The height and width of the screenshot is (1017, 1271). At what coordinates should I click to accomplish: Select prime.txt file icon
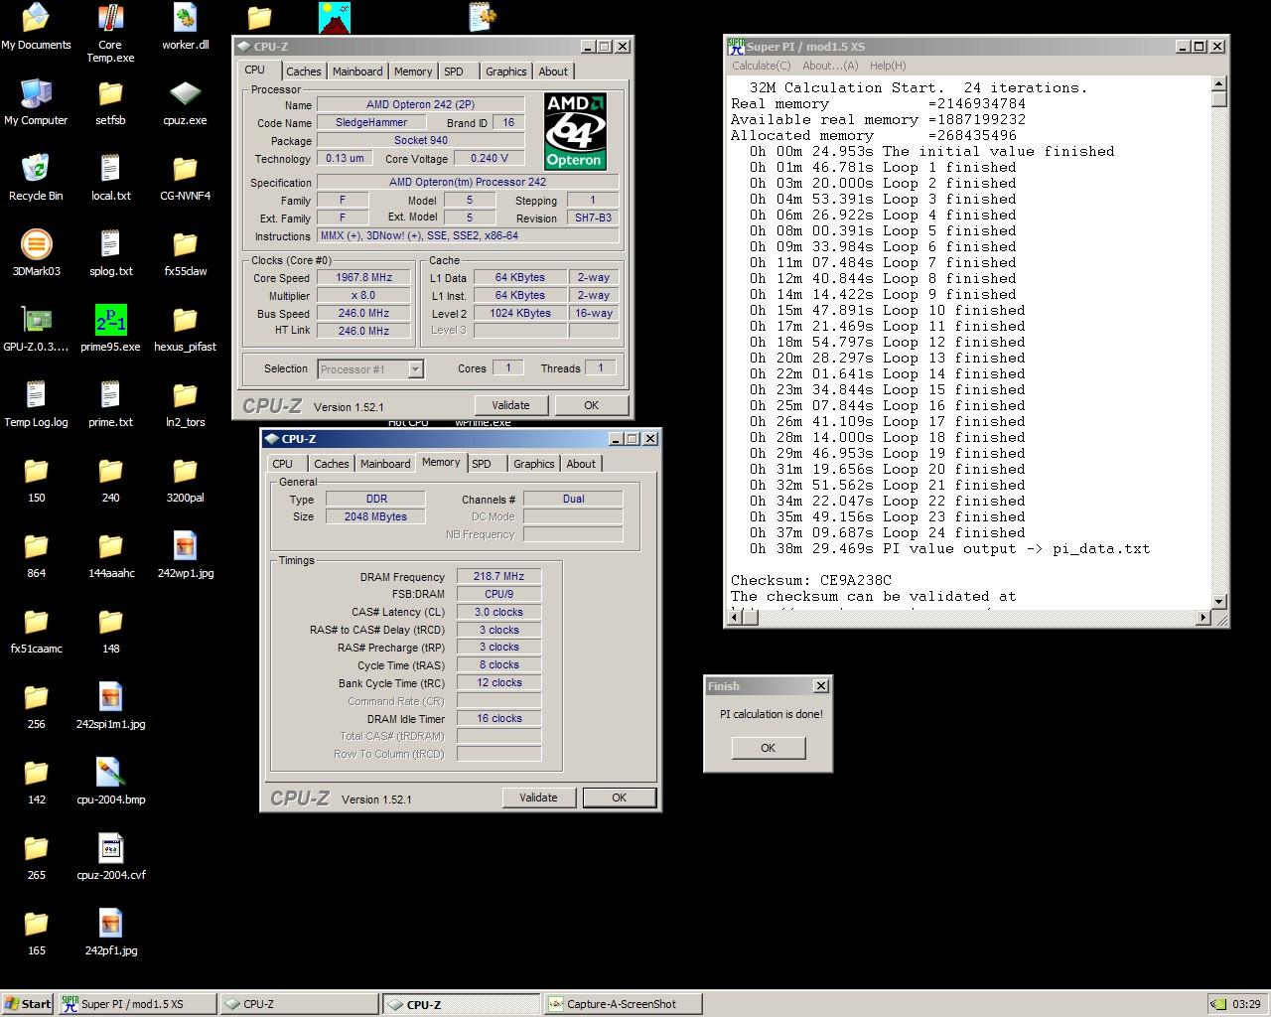110,404
